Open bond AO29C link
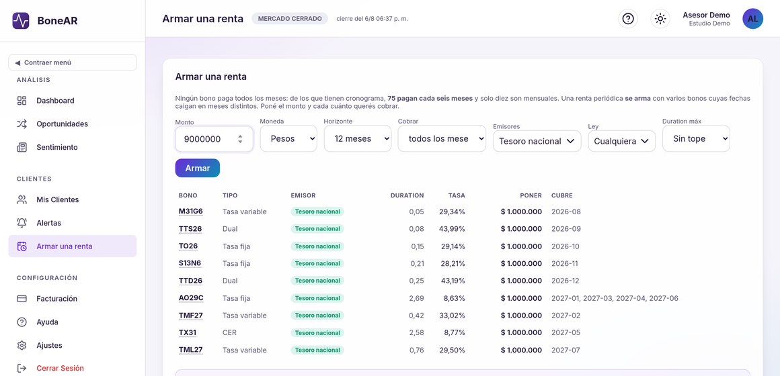Screen dimensions: 780x376 (x=191, y=298)
